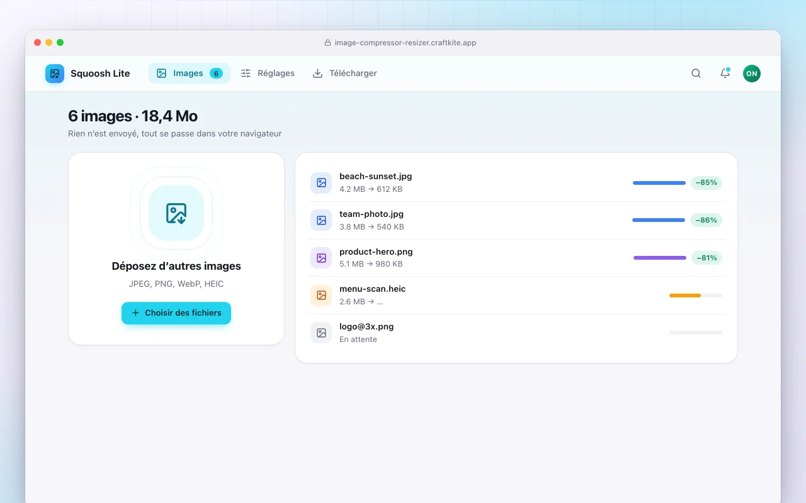Select the beach-sunset.jpg file name
The image size is (806, 503).
coord(375,177)
